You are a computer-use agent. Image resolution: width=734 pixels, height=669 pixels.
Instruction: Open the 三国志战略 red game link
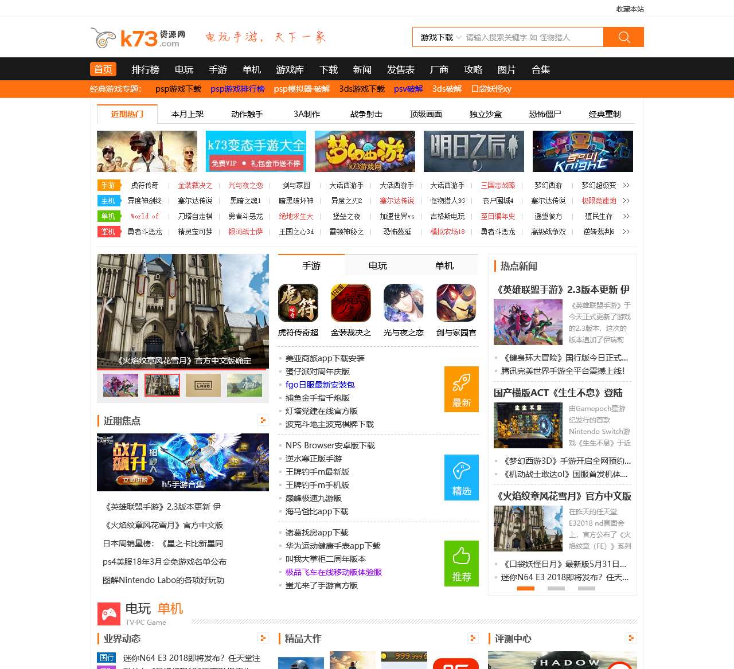pyautogui.click(x=498, y=185)
